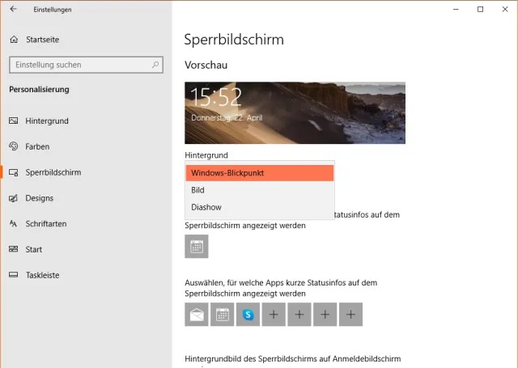The width and height of the screenshot is (518, 368).
Task: Add app with third plus tile
Action: (x=325, y=315)
